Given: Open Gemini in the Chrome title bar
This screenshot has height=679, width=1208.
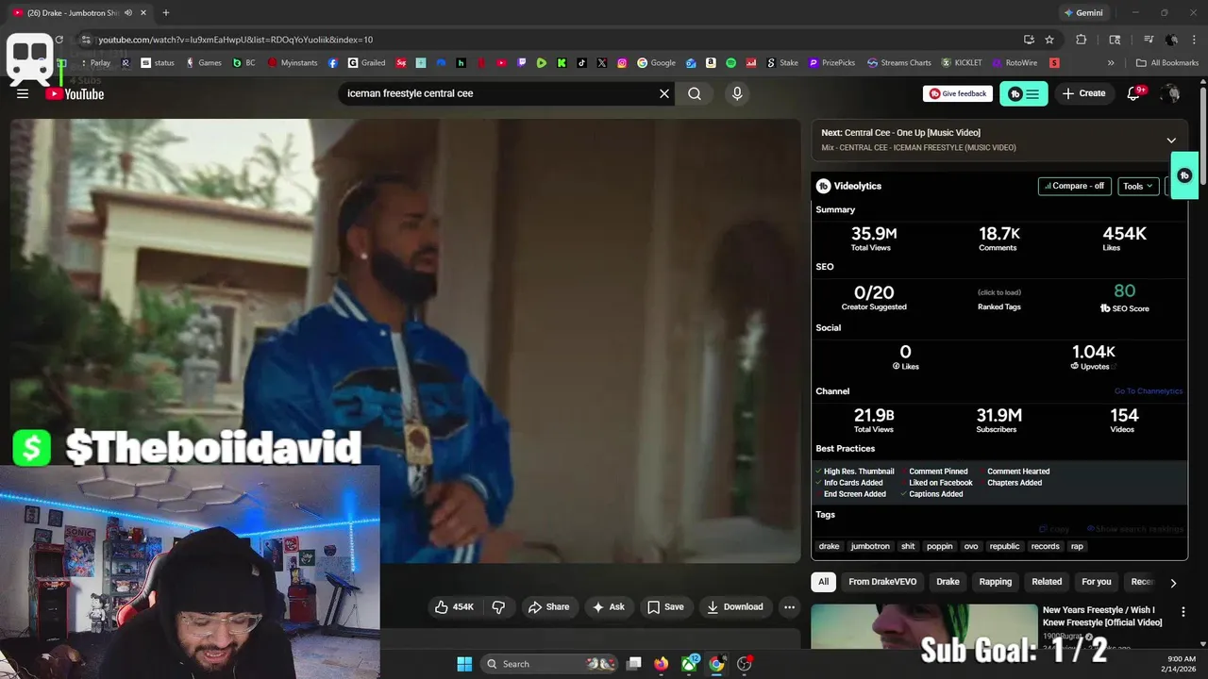Looking at the screenshot, I should (1082, 12).
